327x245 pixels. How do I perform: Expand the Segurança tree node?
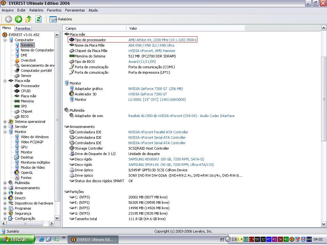tap(5, 213)
